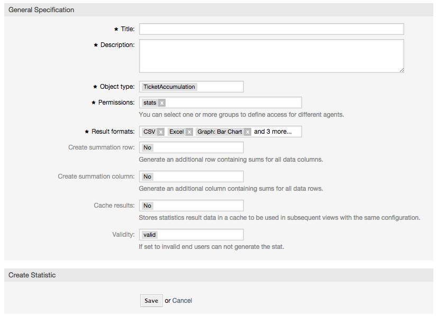The height and width of the screenshot is (316, 438).
Task: Collapse the General Specification section header
Action: [41, 10]
